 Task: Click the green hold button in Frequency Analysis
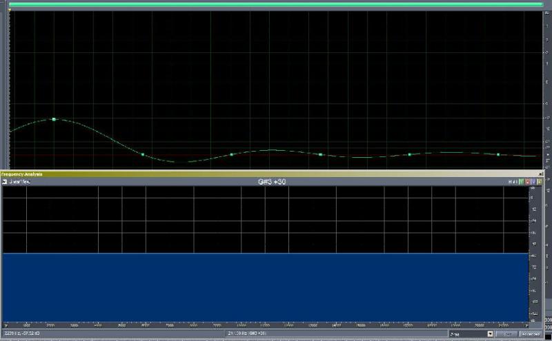click(522, 182)
